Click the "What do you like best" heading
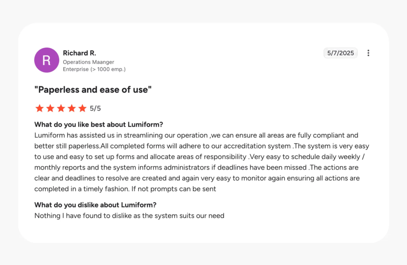The height and width of the screenshot is (265, 407). click(99, 124)
